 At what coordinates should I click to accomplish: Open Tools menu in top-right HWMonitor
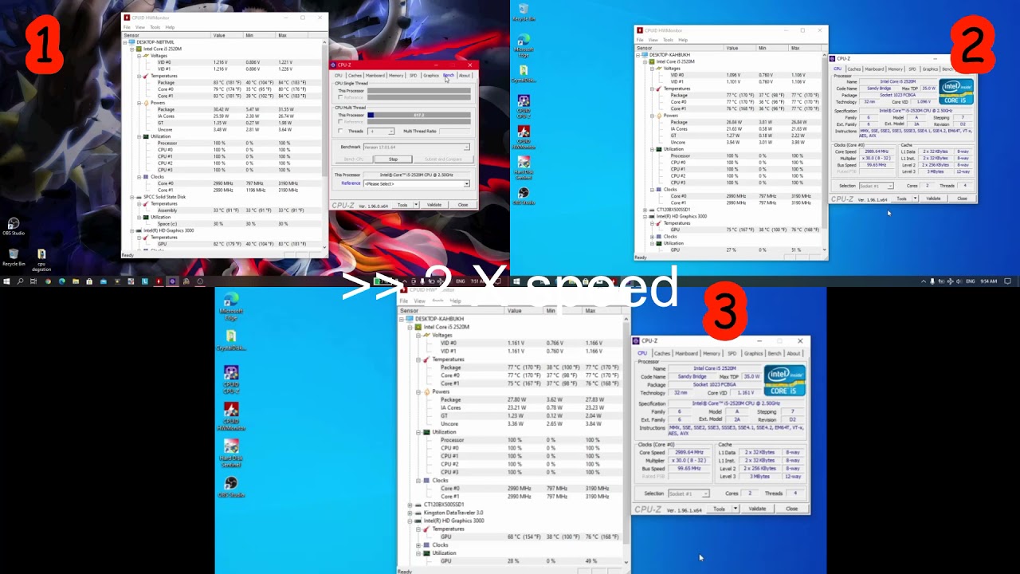pos(668,40)
